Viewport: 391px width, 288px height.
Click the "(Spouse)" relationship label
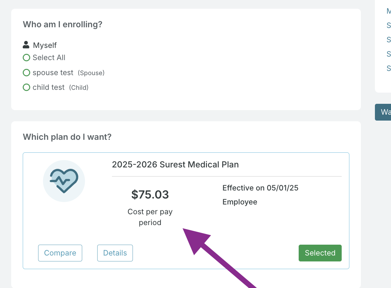click(x=91, y=73)
